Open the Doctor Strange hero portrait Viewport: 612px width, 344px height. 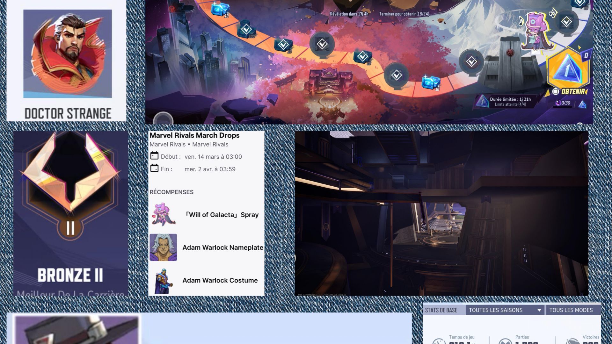pyautogui.click(x=68, y=54)
